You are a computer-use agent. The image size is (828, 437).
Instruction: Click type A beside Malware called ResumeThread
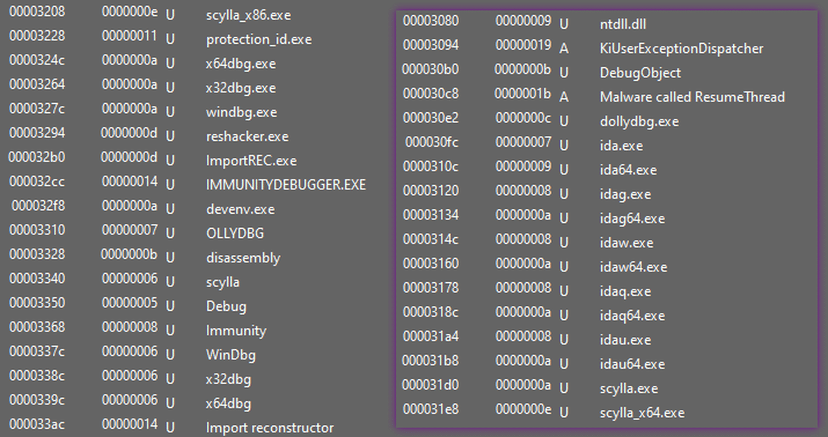564,97
